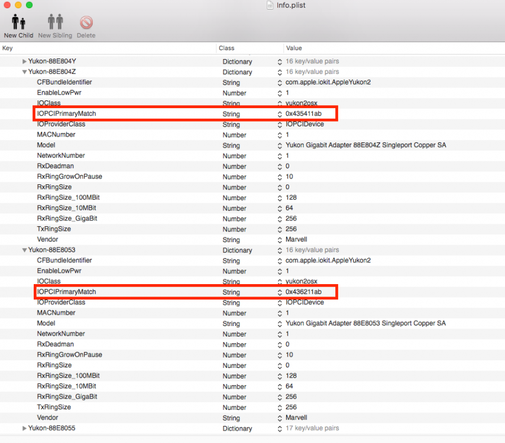Click yukon2osx value under Yukon-88E8053
Viewport: 505px width, 443px height.
tap(302, 282)
